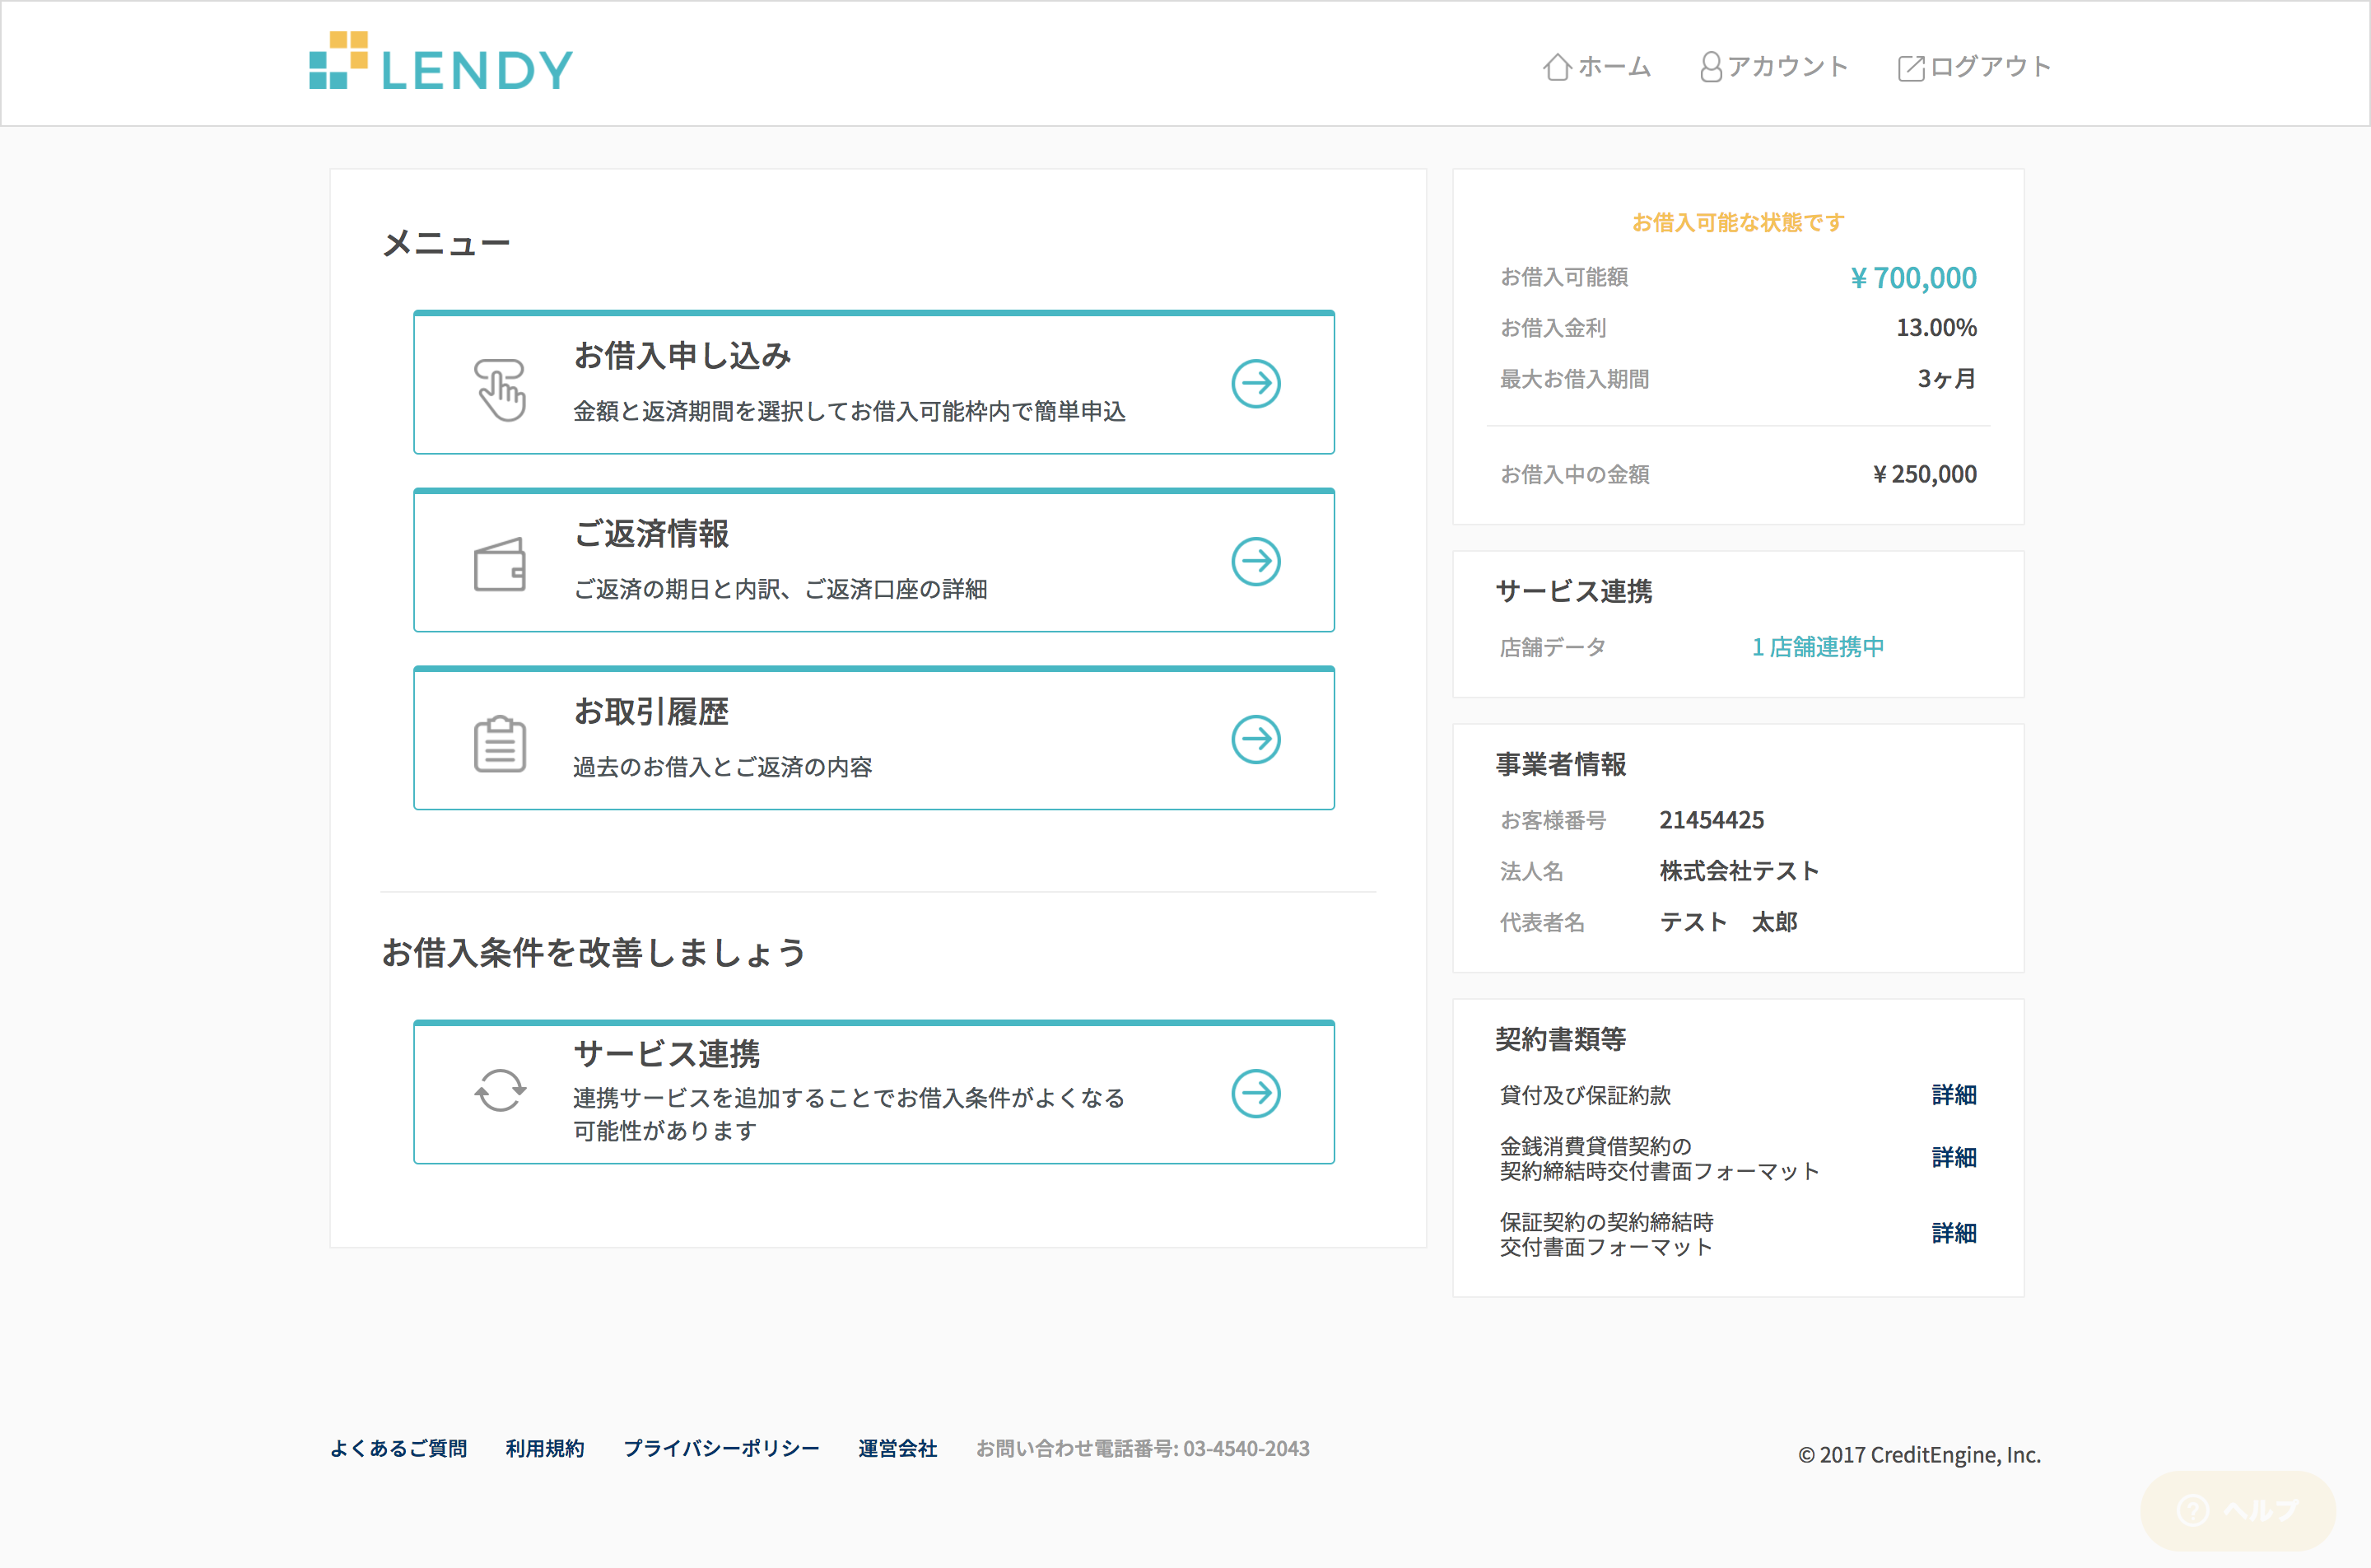This screenshot has width=2371, height=1568.
Task: Open the 運営会社 footer link
Action: point(897,1449)
